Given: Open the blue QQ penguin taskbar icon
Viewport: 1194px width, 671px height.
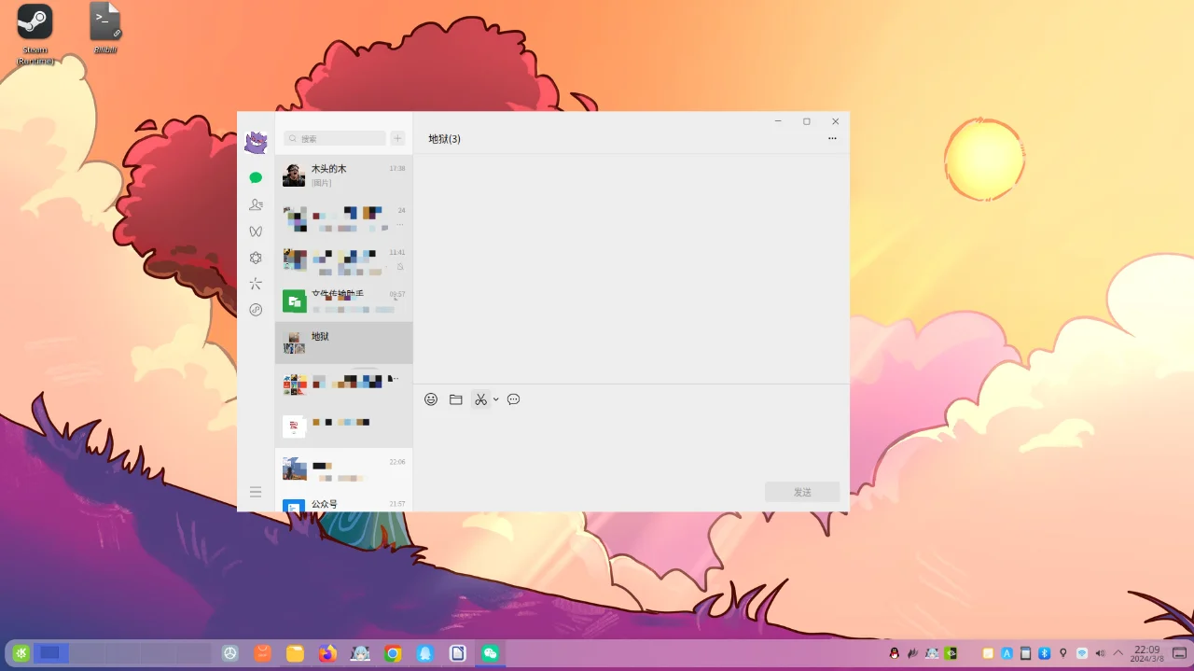Looking at the screenshot, I should pos(425,653).
